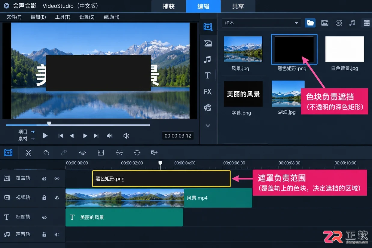372x248 pixels.
Task: Jump to start of preview
Action: [60, 136]
